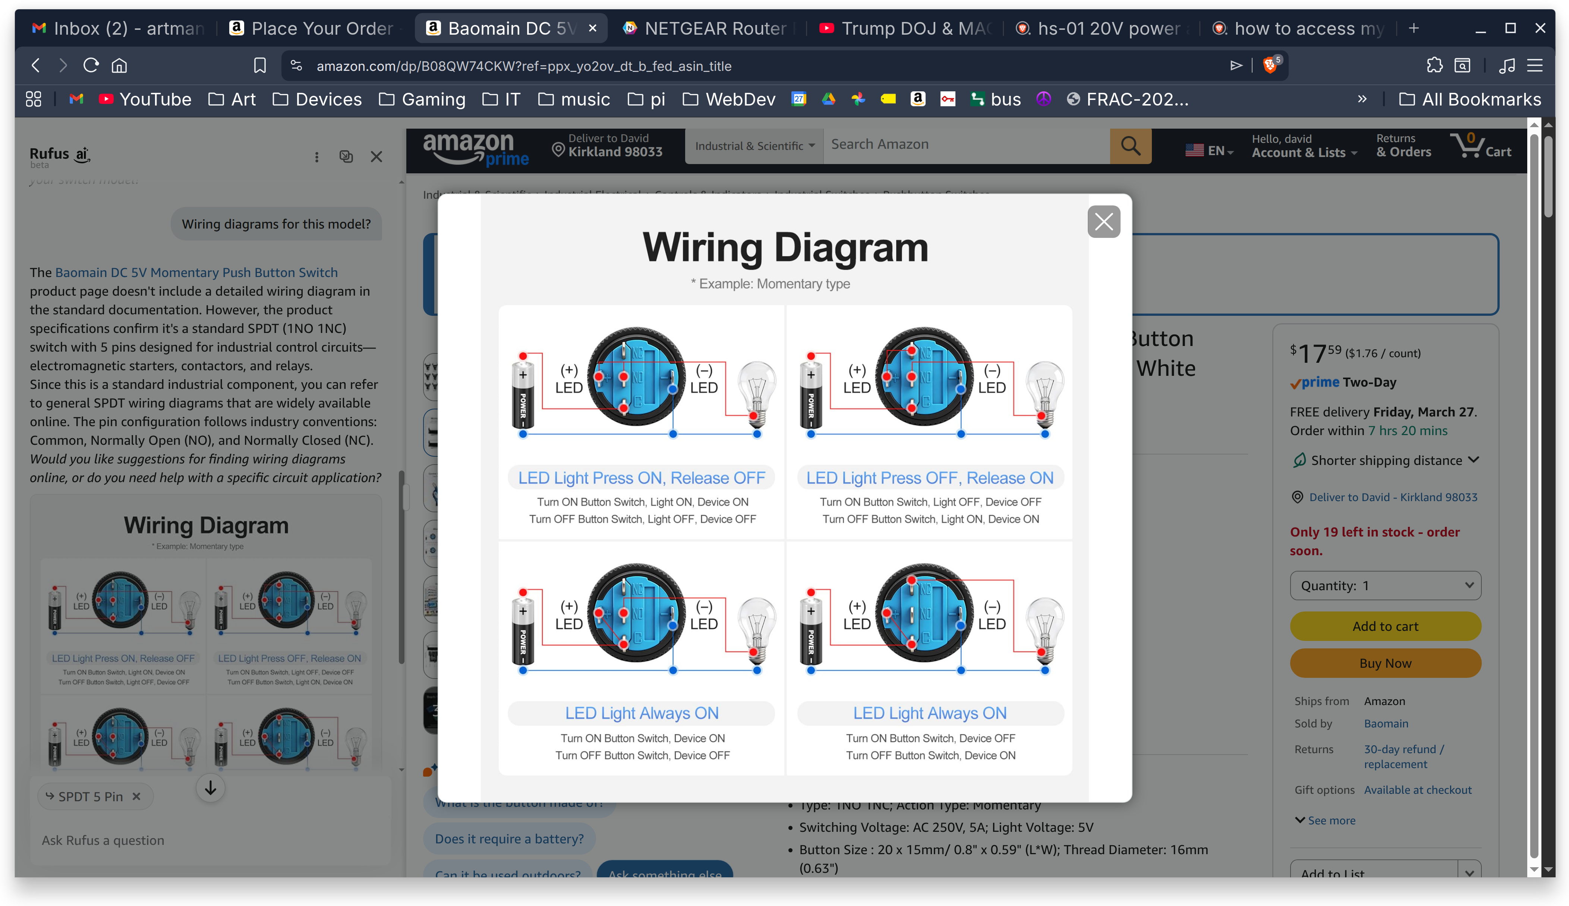Go back in browser history
This screenshot has width=1569, height=906.
pyautogui.click(x=35, y=65)
